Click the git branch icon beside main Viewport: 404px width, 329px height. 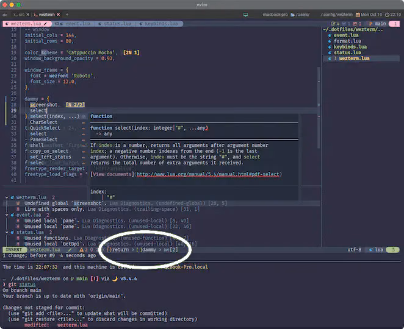371,24
